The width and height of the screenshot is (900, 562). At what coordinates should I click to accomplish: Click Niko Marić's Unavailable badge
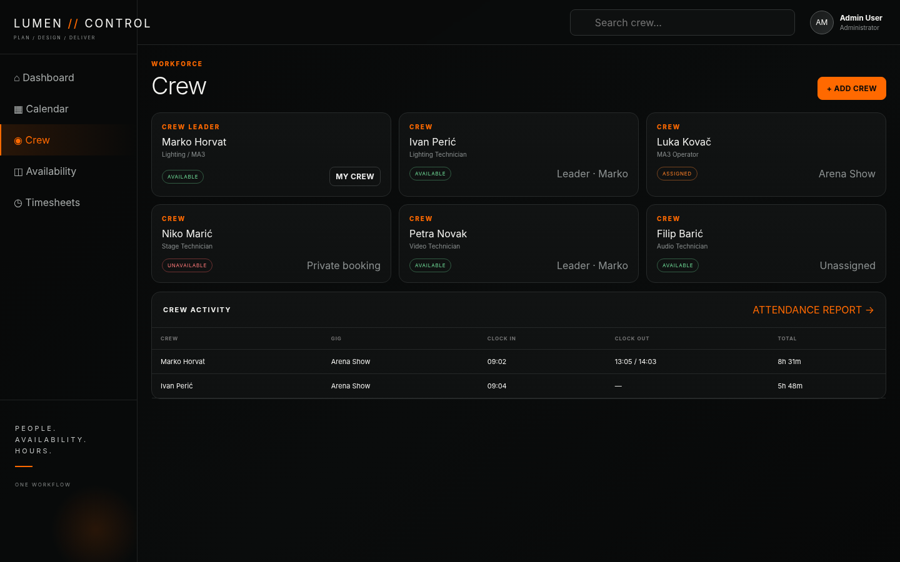point(187,265)
